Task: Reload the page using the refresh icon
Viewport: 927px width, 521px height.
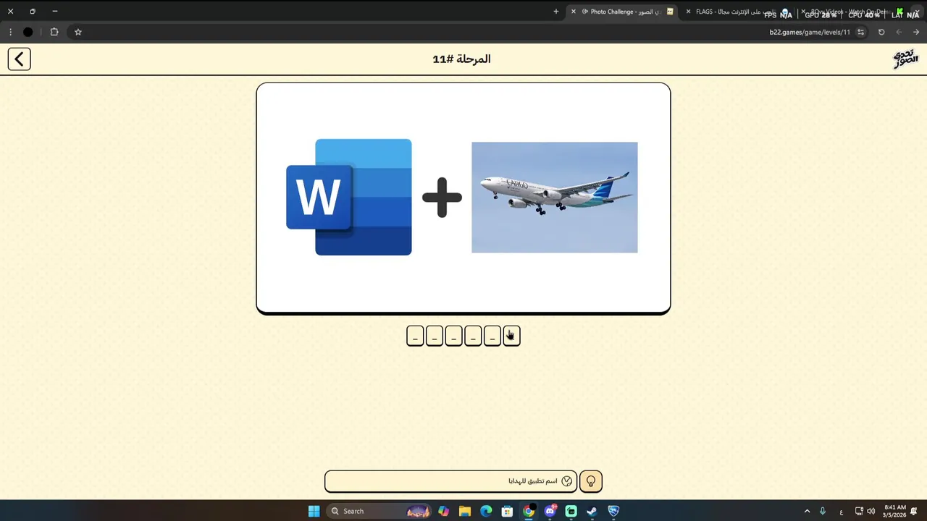Action: click(881, 32)
